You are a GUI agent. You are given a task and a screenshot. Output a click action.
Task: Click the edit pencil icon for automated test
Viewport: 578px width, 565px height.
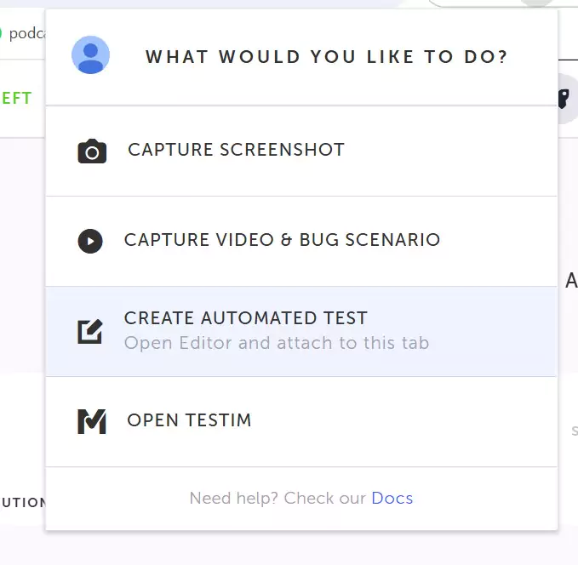(90, 331)
